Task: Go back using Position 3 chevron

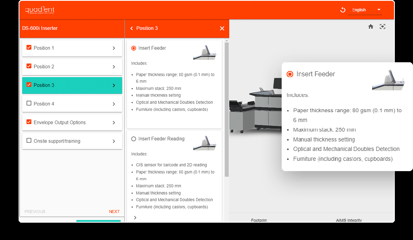Action: click(131, 28)
